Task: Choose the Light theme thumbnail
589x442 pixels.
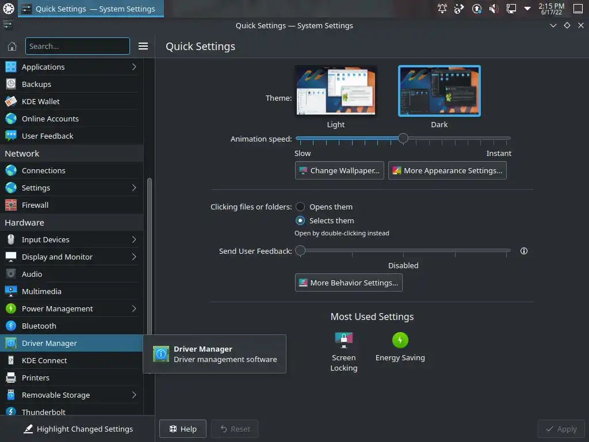Action: (x=336, y=90)
